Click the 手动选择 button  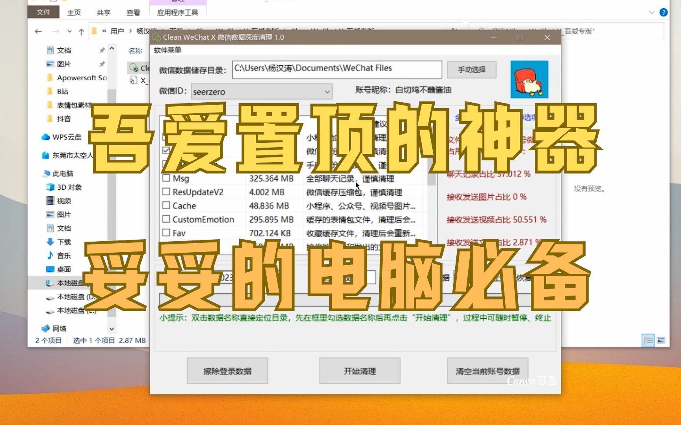[x=471, y=70]
